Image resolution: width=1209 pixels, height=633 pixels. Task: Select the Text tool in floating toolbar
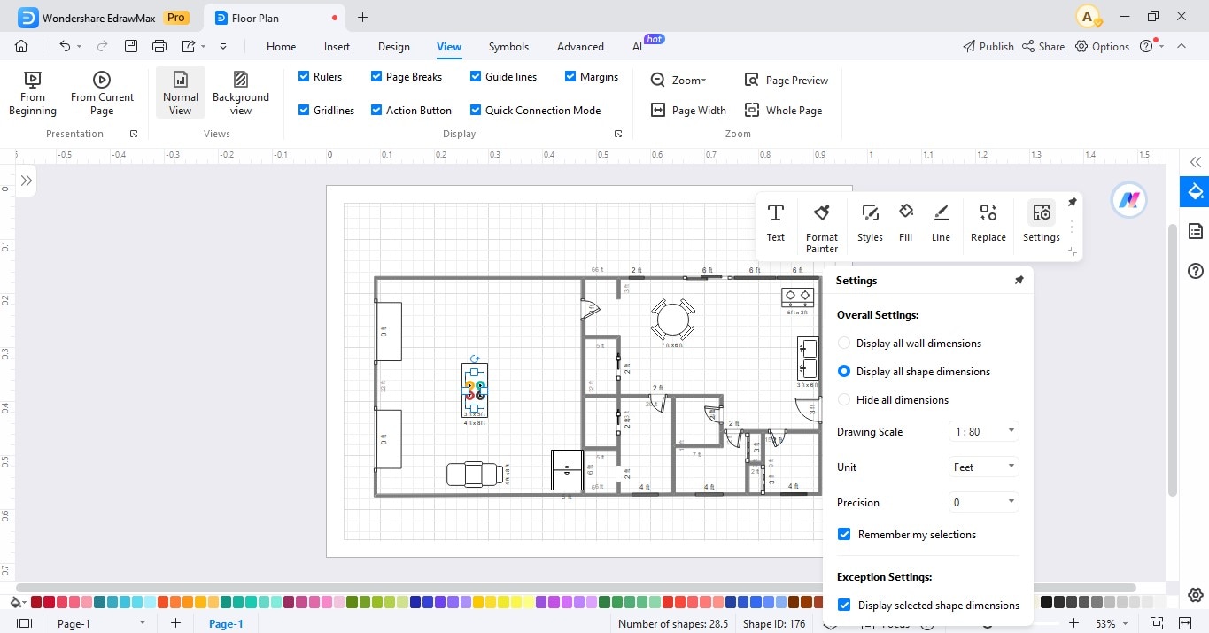[x=776, y=222]
